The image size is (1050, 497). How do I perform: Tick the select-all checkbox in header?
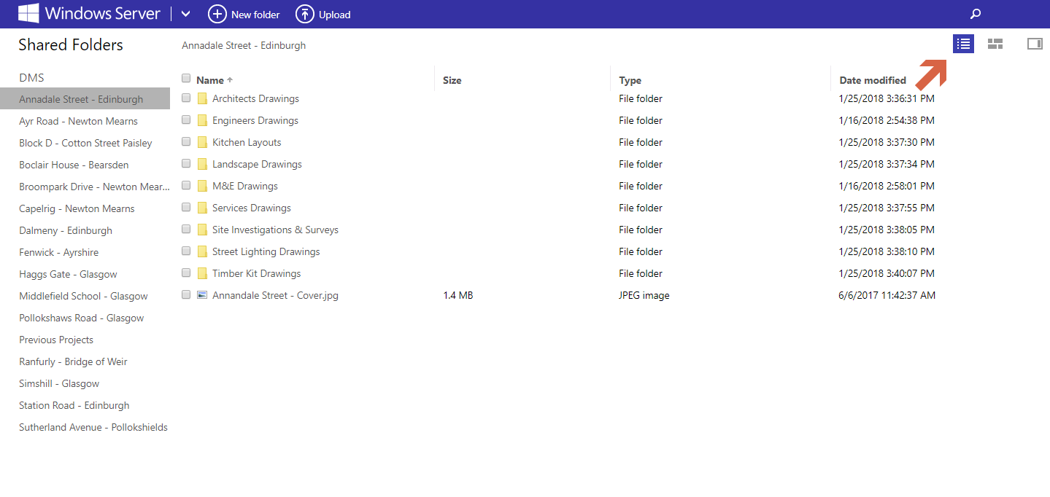click(x=186, y=79)
